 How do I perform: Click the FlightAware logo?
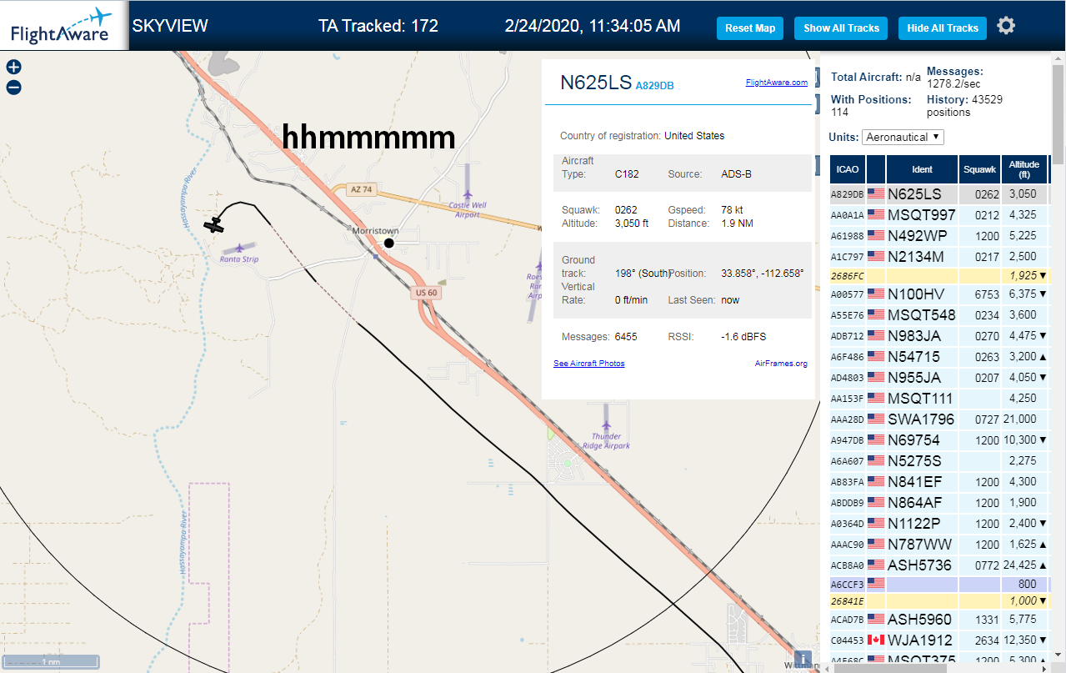point(64,25)
